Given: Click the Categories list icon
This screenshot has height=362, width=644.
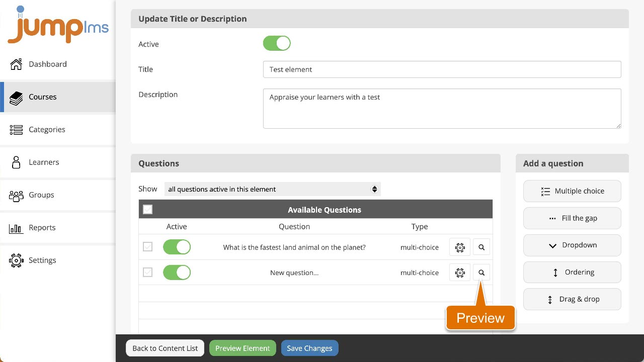Looking at the screenshot, I should click(16, 130).
